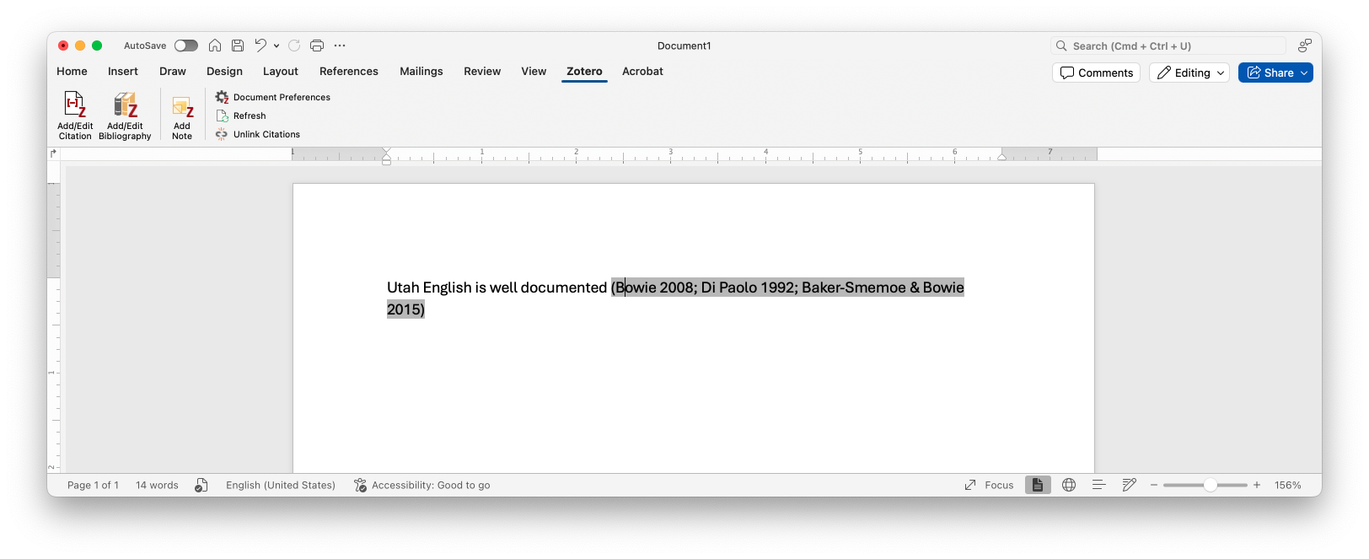Viewport: 1369px width, 559px height.
Task: Open Add/Edit Bibliography tool
Action: [125, 106]
